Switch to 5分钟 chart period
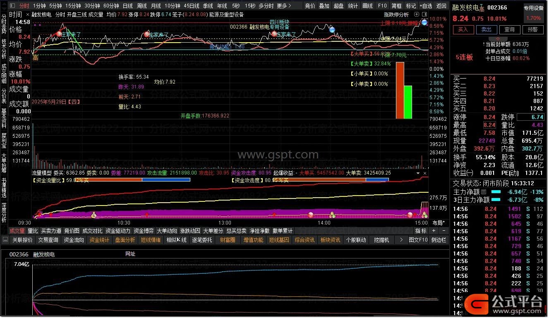 (x=55, y=6)
